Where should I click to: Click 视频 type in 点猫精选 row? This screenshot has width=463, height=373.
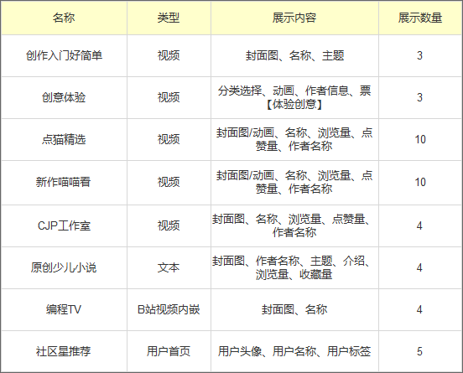(x=169, y=140)
